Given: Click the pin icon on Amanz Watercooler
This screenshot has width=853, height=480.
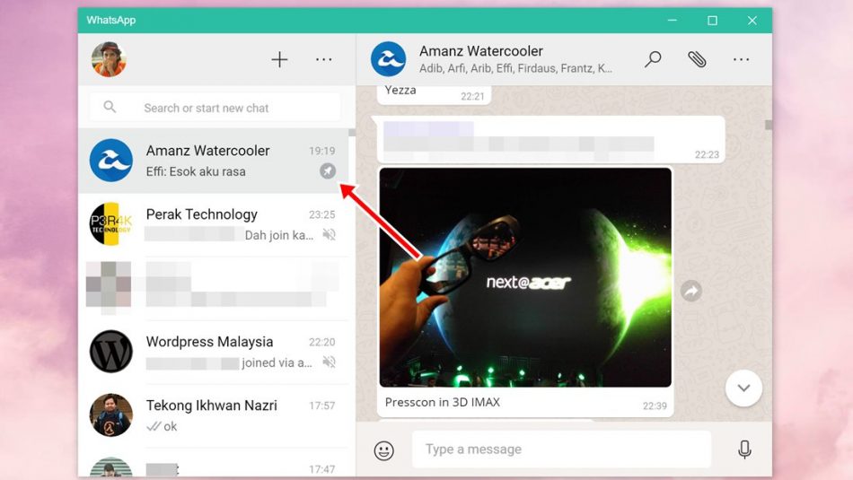Looking at the screenshot, I should coord(328,171).
